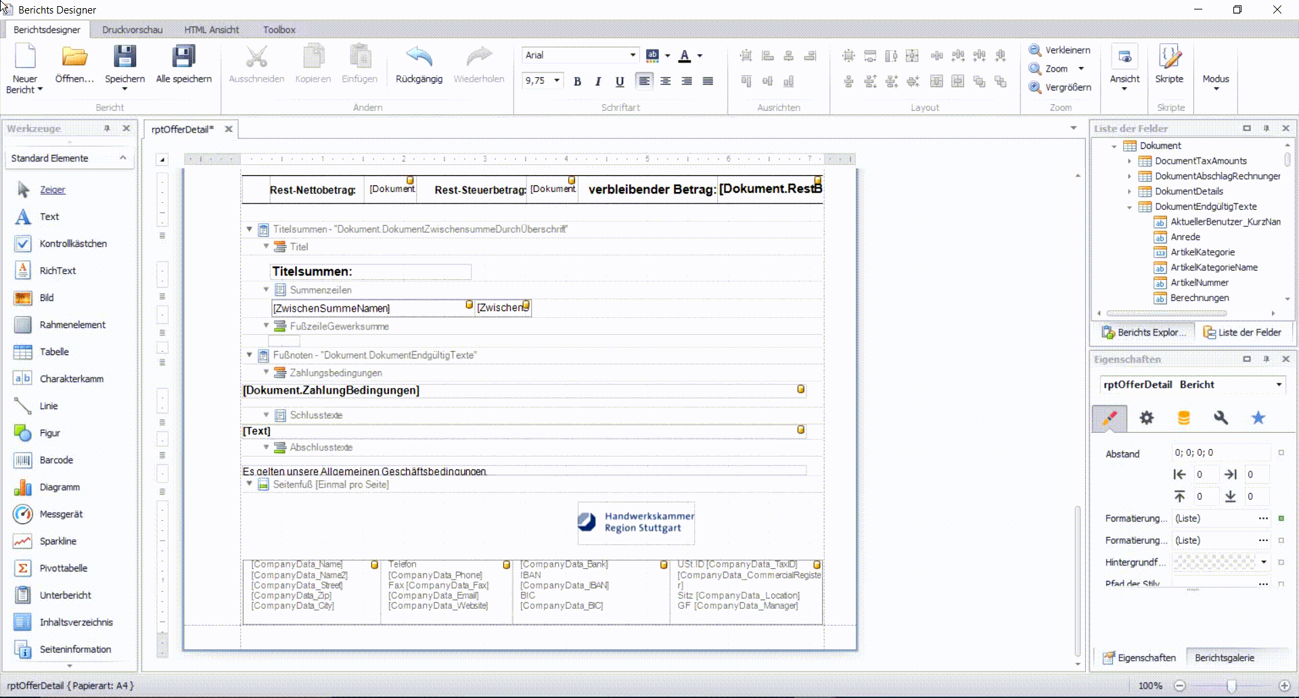The height and width of the screenshot is (698, 1299).
Task: Toggle bold formatting button
Action: coord(577,81)
